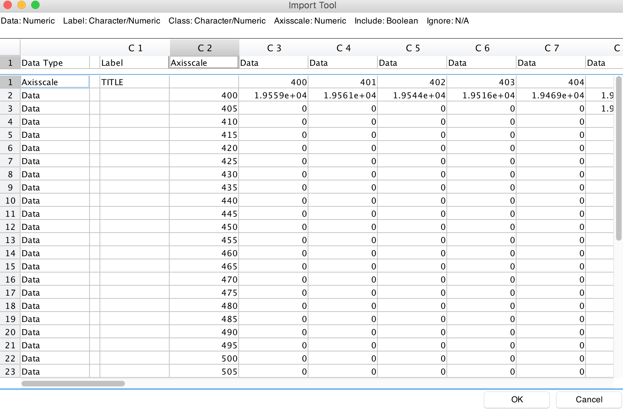The image size is (623, 412).
Task: Select the C 4 column header
Action: 343,48
